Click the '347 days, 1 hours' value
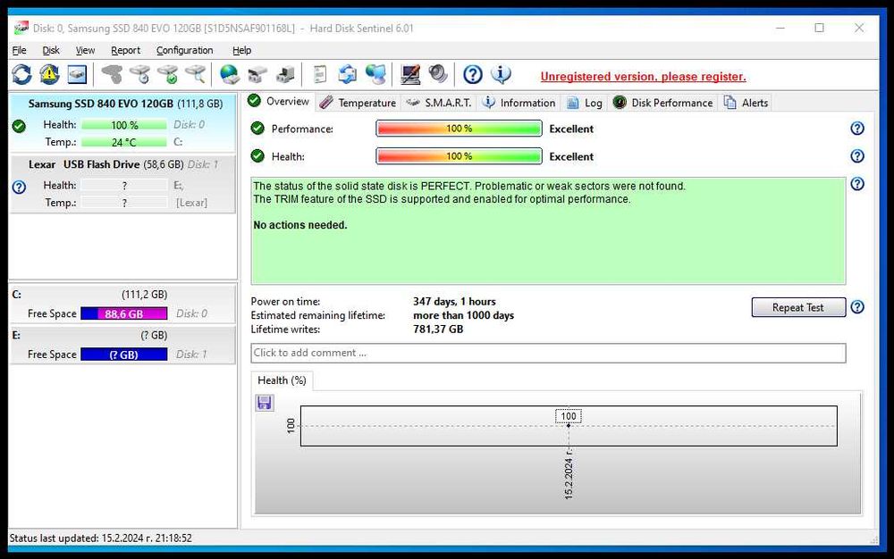Viewport: 894px width, 559px height. pos(454,302)
